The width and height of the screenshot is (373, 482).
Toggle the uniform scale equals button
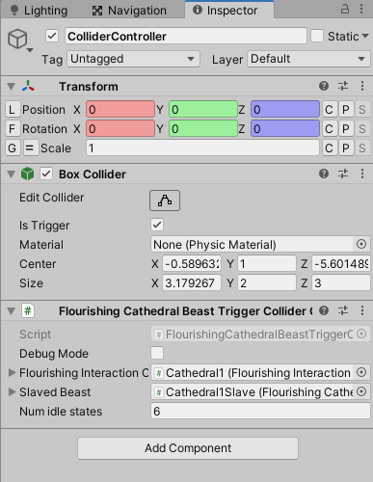tap(31, 148)
